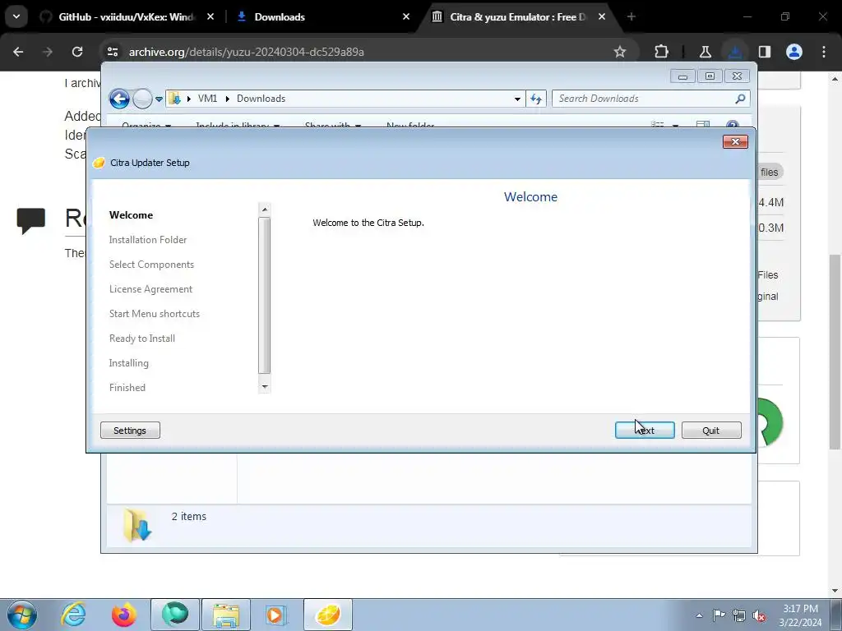Open the Action Center flag icon
This screenshot has width=842, height=631.
tap(719, 615)
